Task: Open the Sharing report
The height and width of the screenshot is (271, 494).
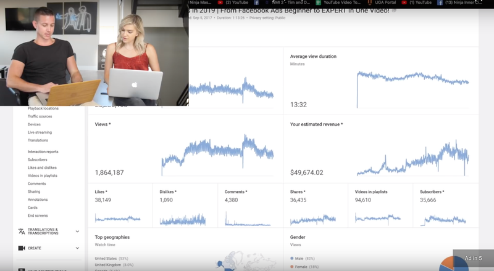Action: click(x=34, y=192)
